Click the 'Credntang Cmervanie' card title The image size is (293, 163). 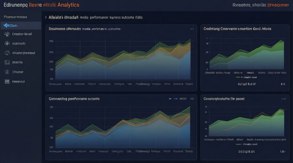tap(237, 29)
